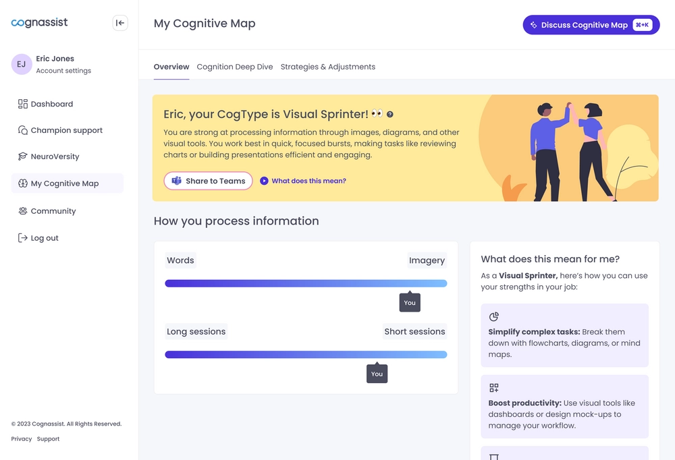Viewport: 675px width, 460px height.
Task: Open the Community section
Action: [67, 211]
